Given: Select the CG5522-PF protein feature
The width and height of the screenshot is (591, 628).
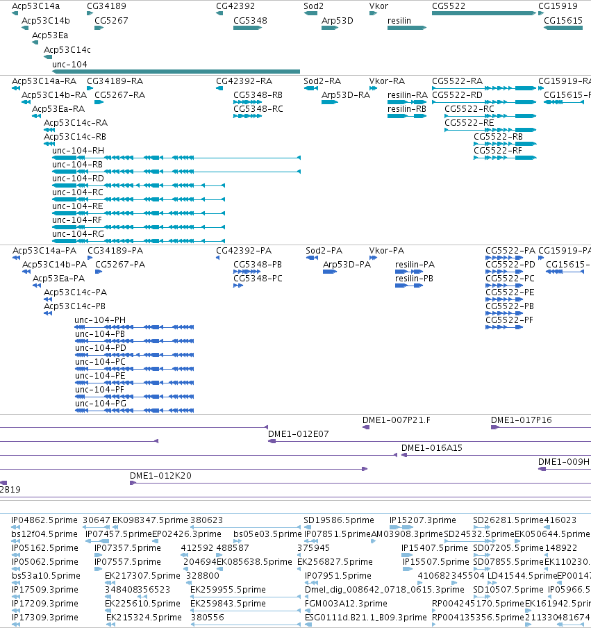Looking at the screenshot, I should coord(504,327).
